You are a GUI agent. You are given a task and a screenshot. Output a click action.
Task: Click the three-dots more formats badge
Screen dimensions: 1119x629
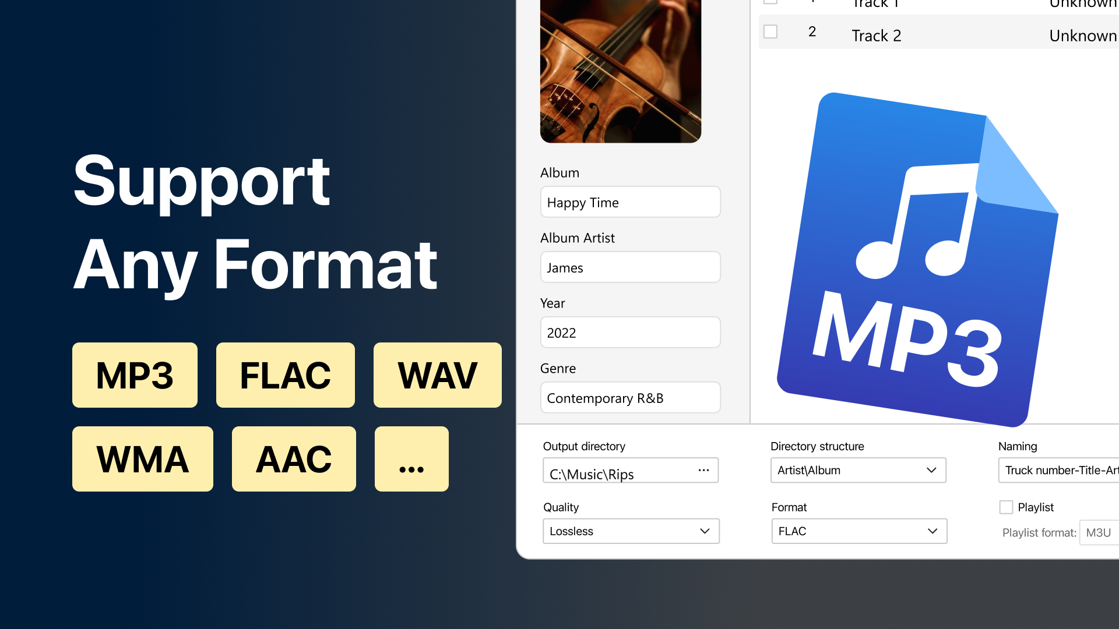(x=411, y=459)
